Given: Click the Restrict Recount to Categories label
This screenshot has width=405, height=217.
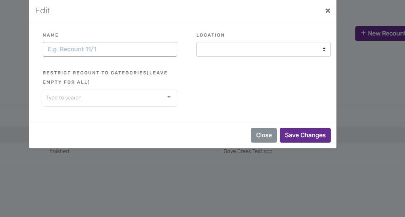Looking at the screenshot, I should click(105, 77).
